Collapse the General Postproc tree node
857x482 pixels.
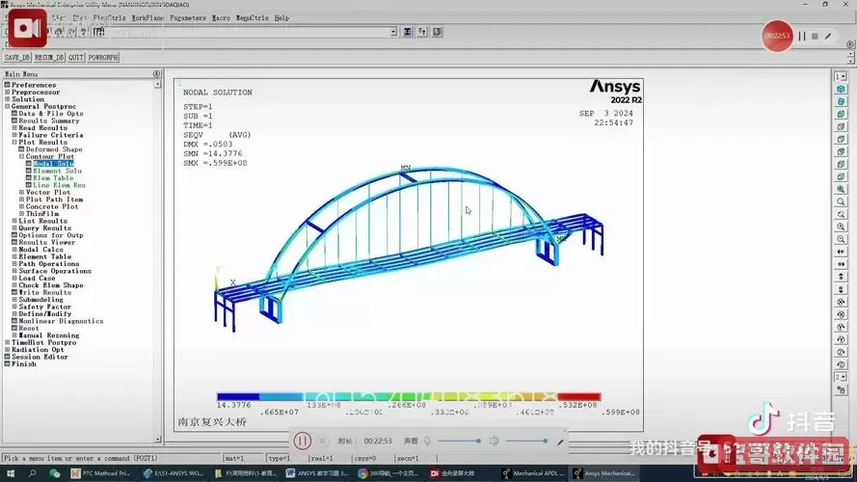[7, 107]
